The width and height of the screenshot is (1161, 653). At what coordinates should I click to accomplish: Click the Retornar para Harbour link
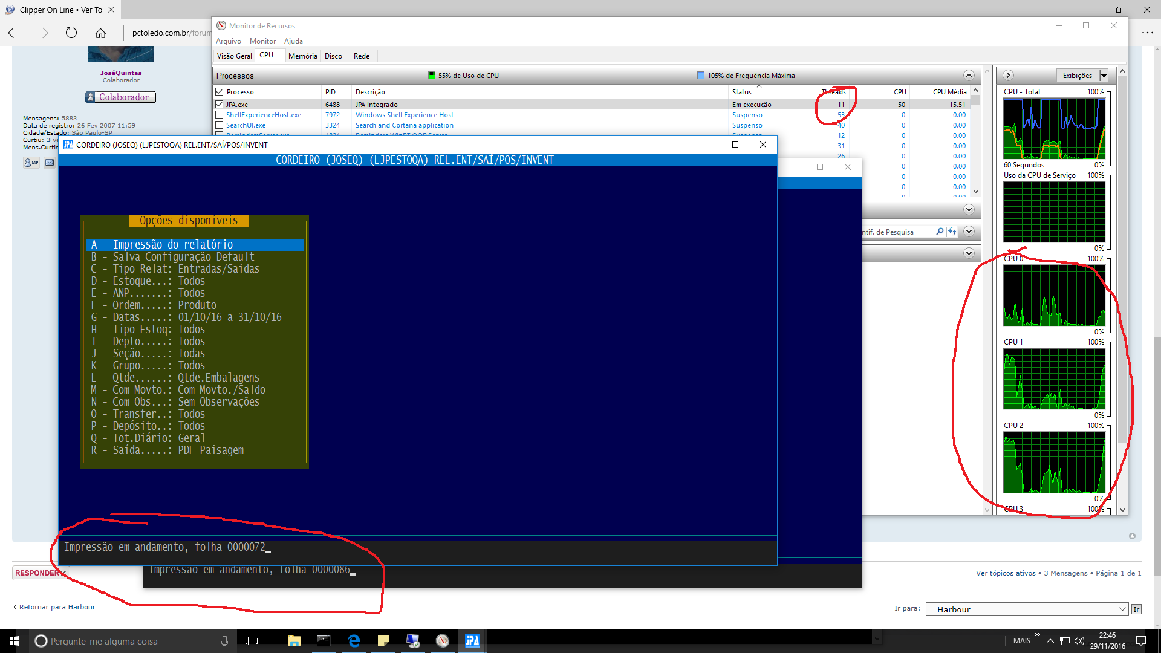coord(57,607)
